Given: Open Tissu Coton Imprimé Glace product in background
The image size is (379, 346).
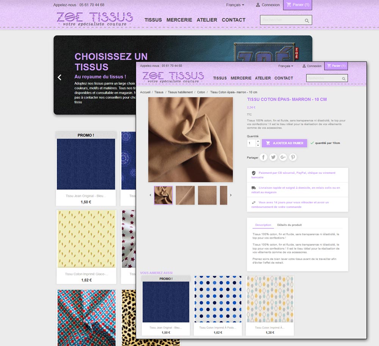Looking at the screenshot, I should point(86,247).
